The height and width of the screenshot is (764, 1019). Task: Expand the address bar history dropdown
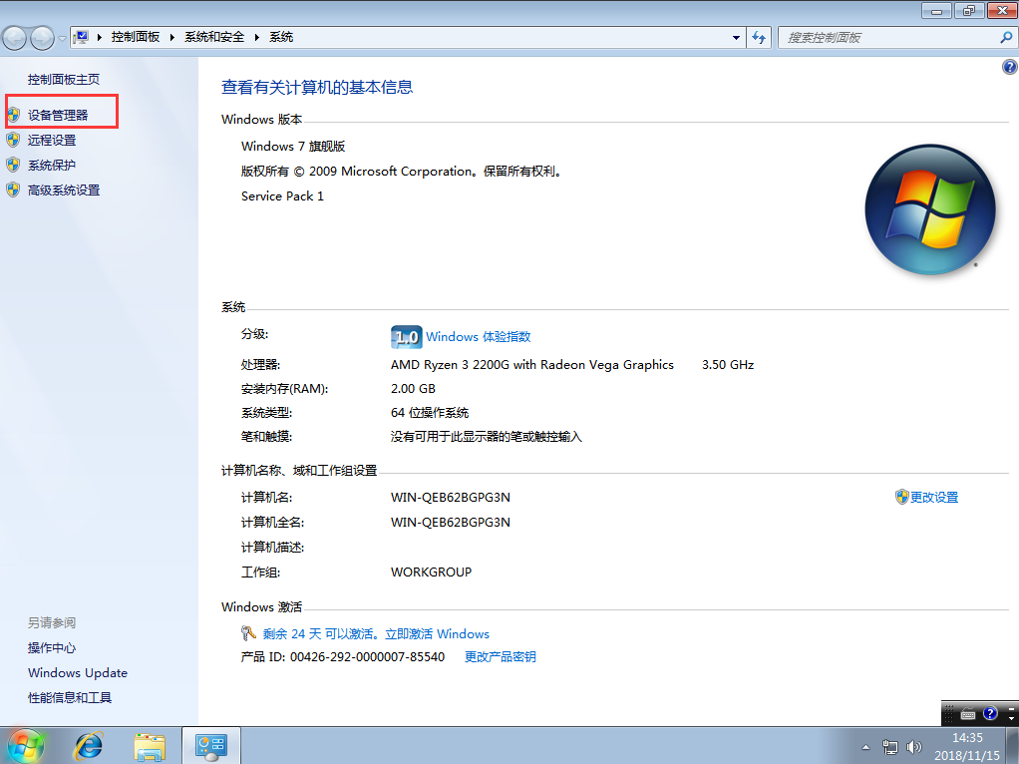pyautogui.click(x=736, y=38)
